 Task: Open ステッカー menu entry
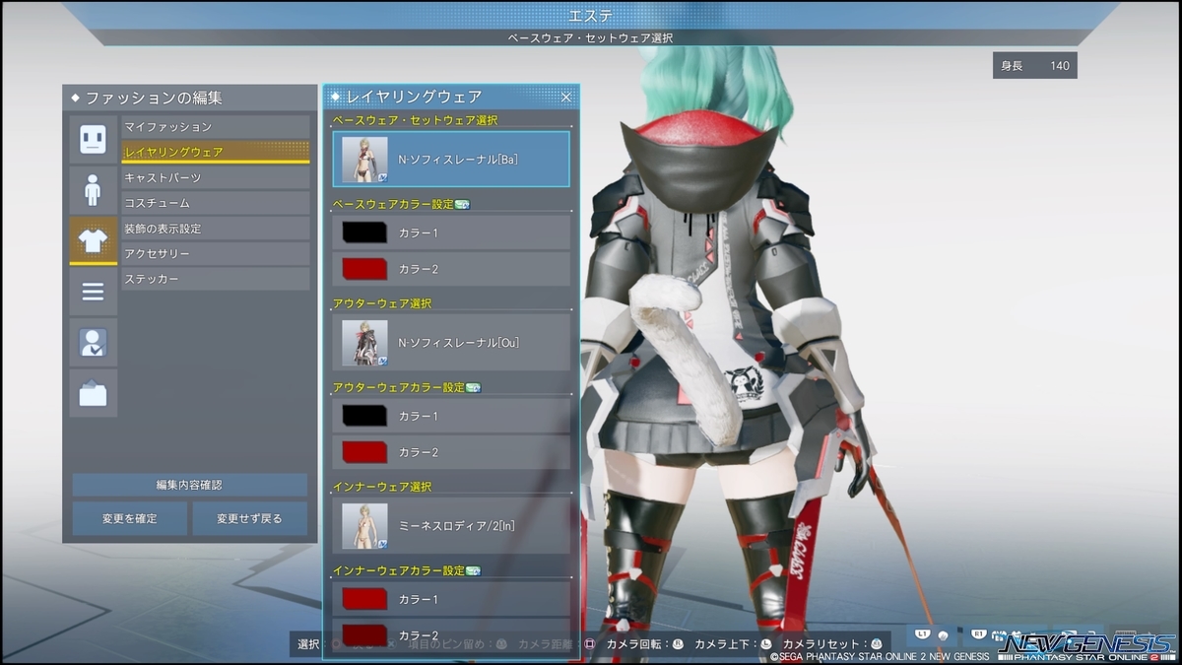click(x=216, y=280)
